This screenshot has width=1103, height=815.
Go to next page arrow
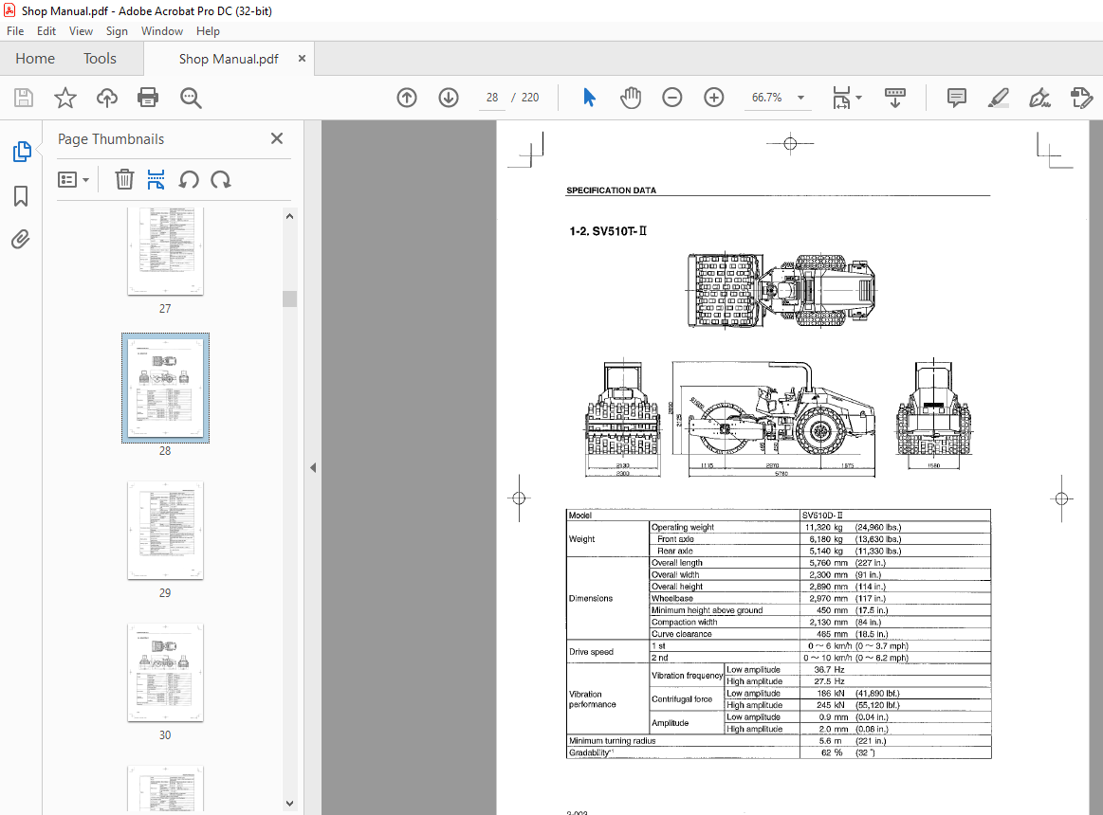[448, 98]
